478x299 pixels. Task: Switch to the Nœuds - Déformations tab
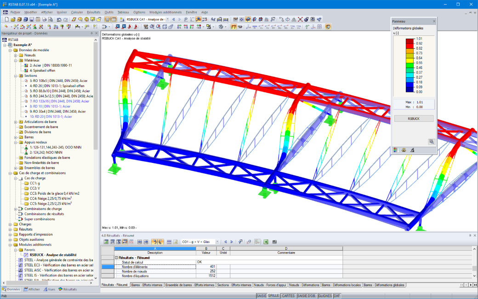pos(304,285)
